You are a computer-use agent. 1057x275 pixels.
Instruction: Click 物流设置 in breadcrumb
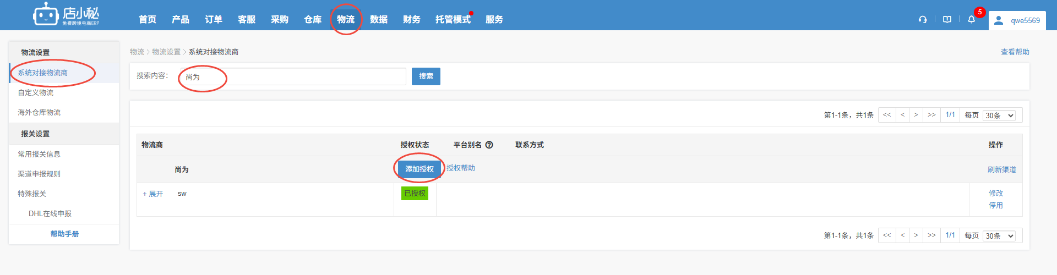(166, 52)
